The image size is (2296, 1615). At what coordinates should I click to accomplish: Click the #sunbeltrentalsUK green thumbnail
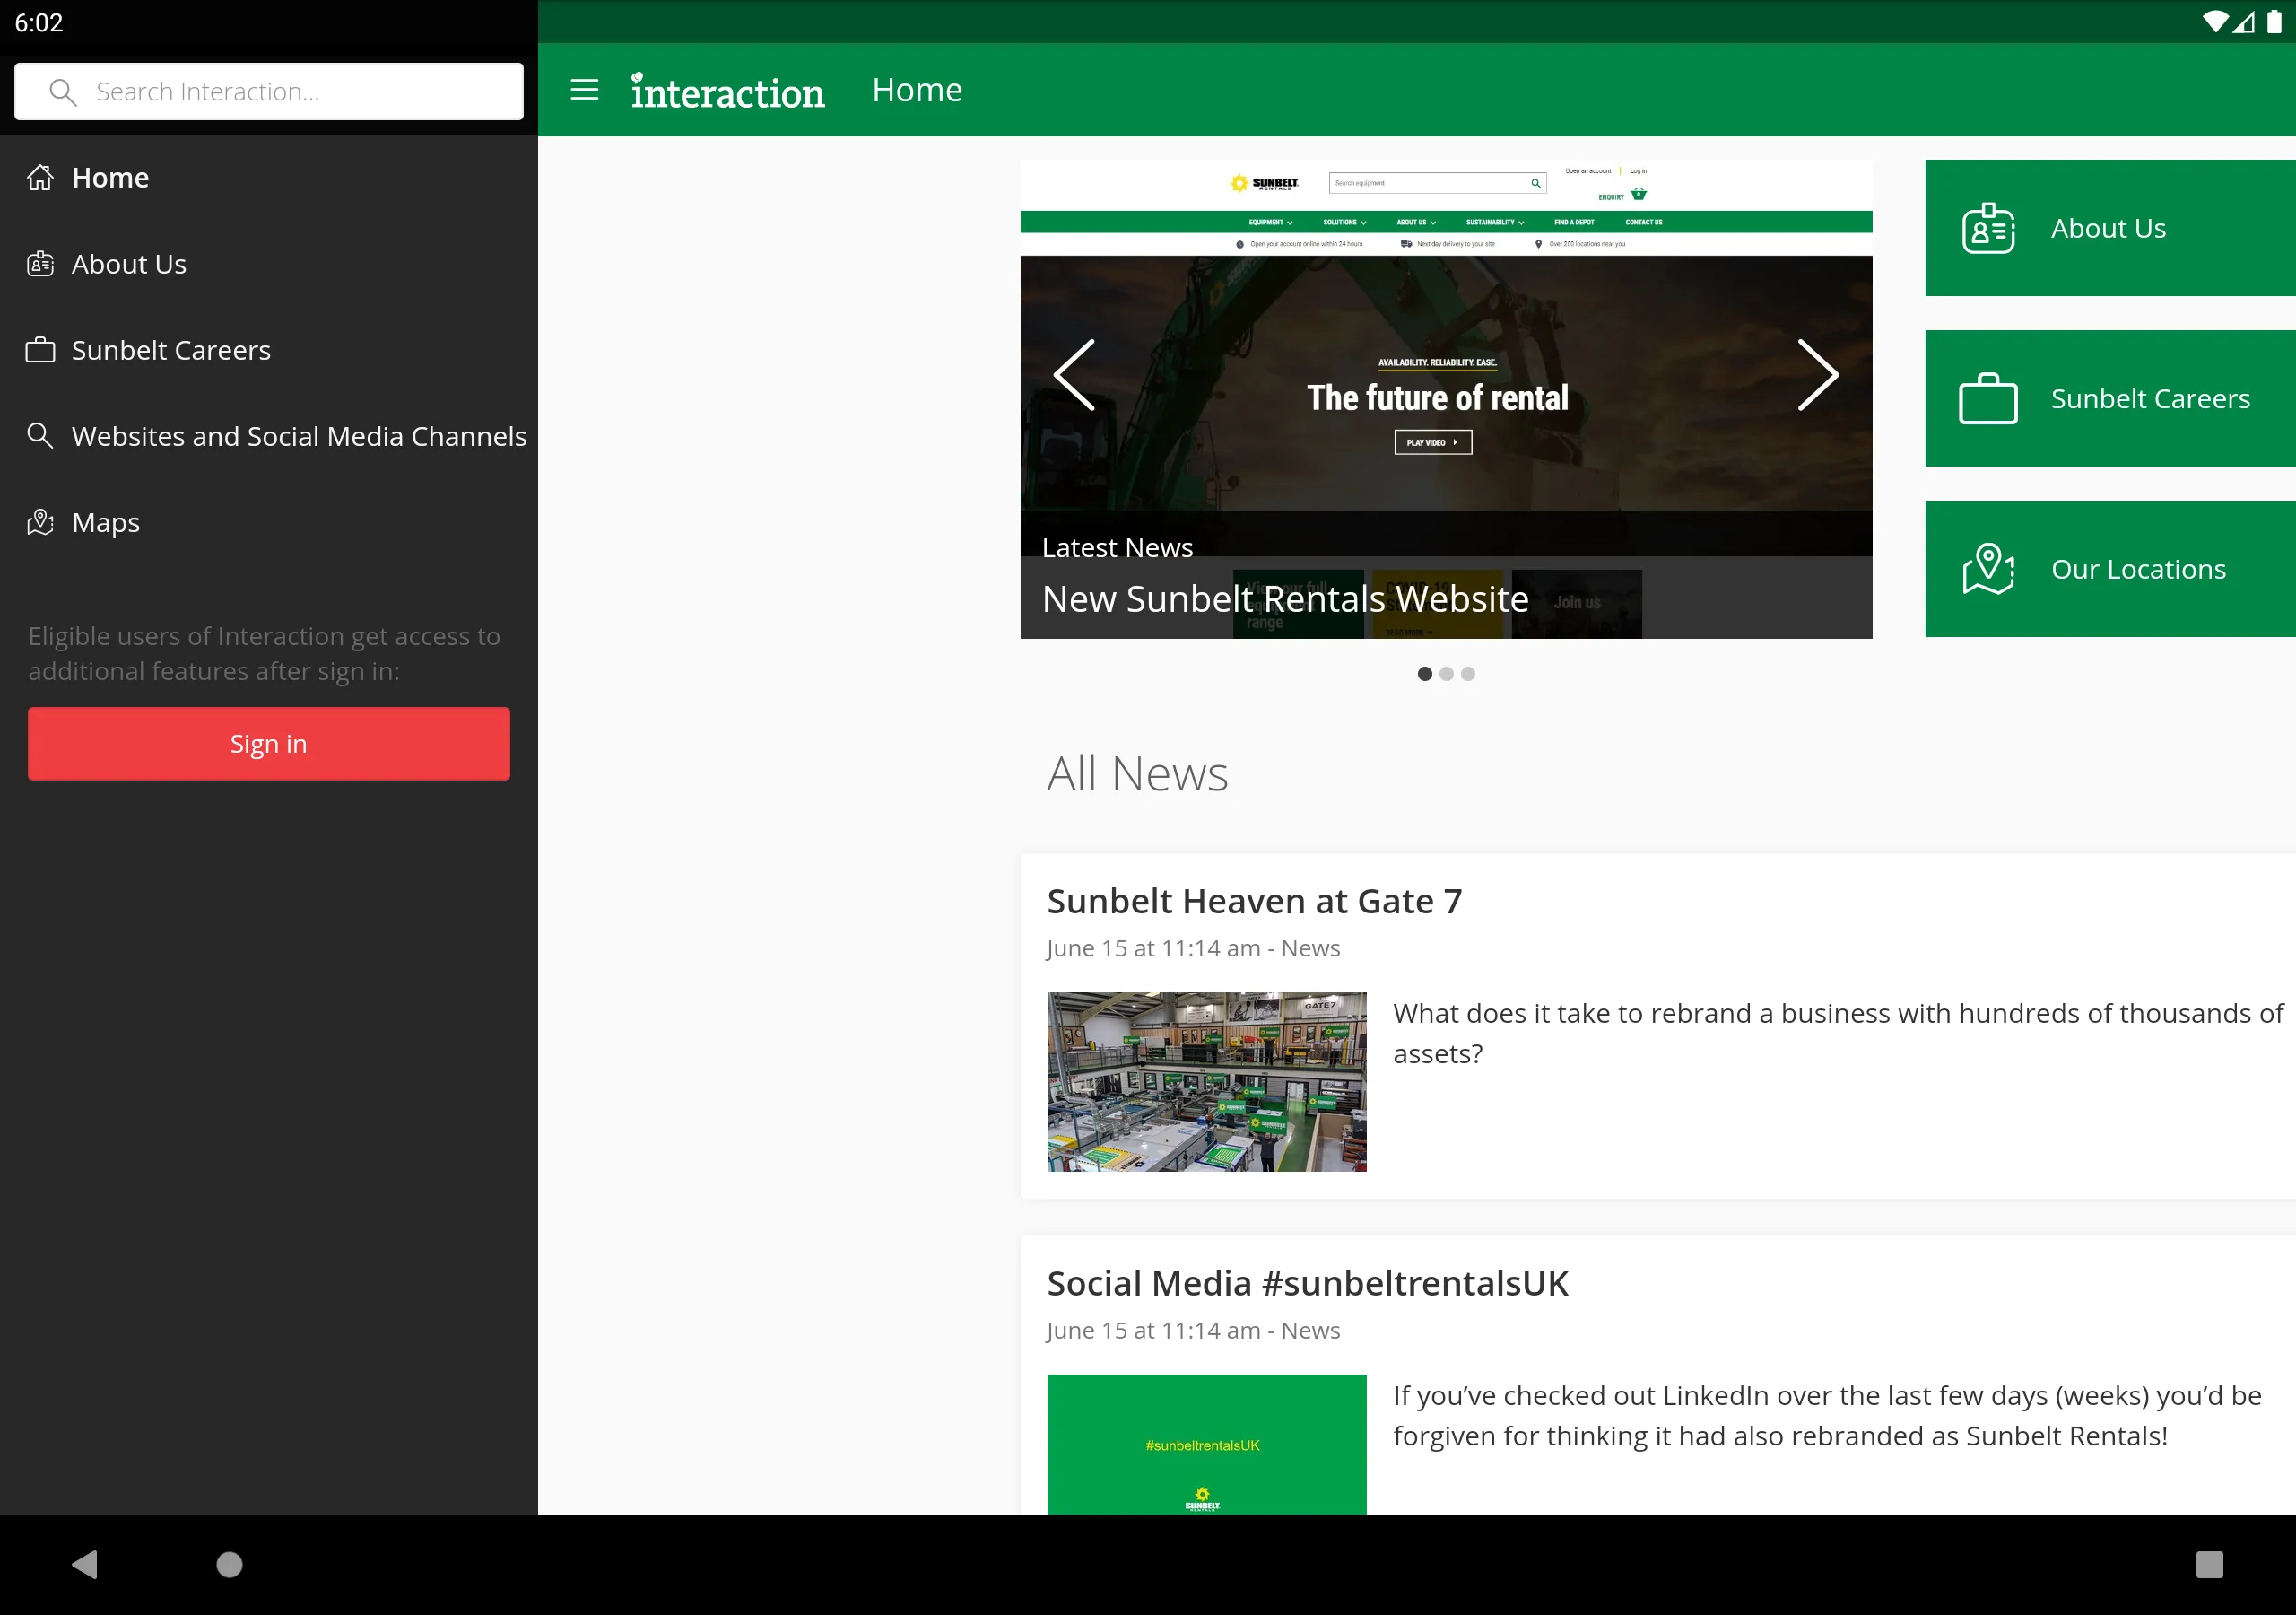coord(1206,1444)
